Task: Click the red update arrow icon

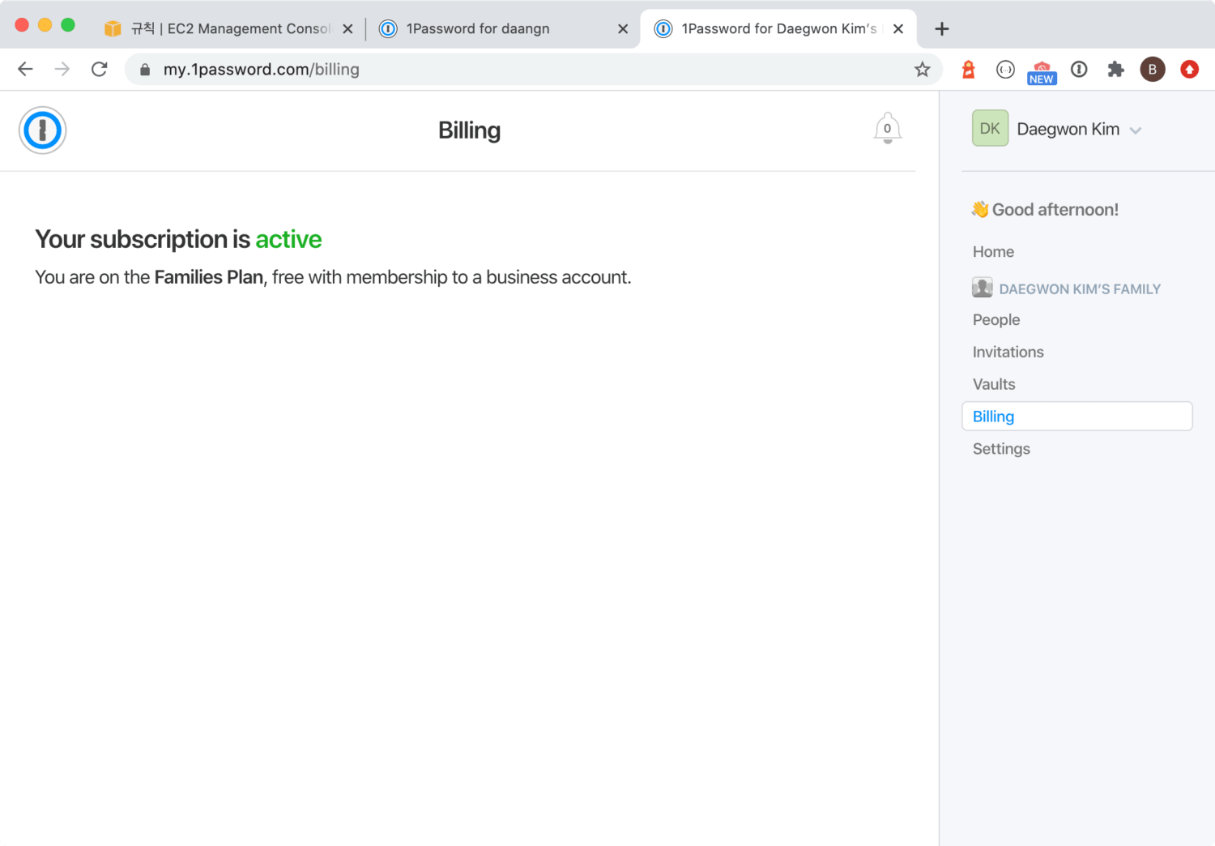Action: click(x=1189, y=70)
